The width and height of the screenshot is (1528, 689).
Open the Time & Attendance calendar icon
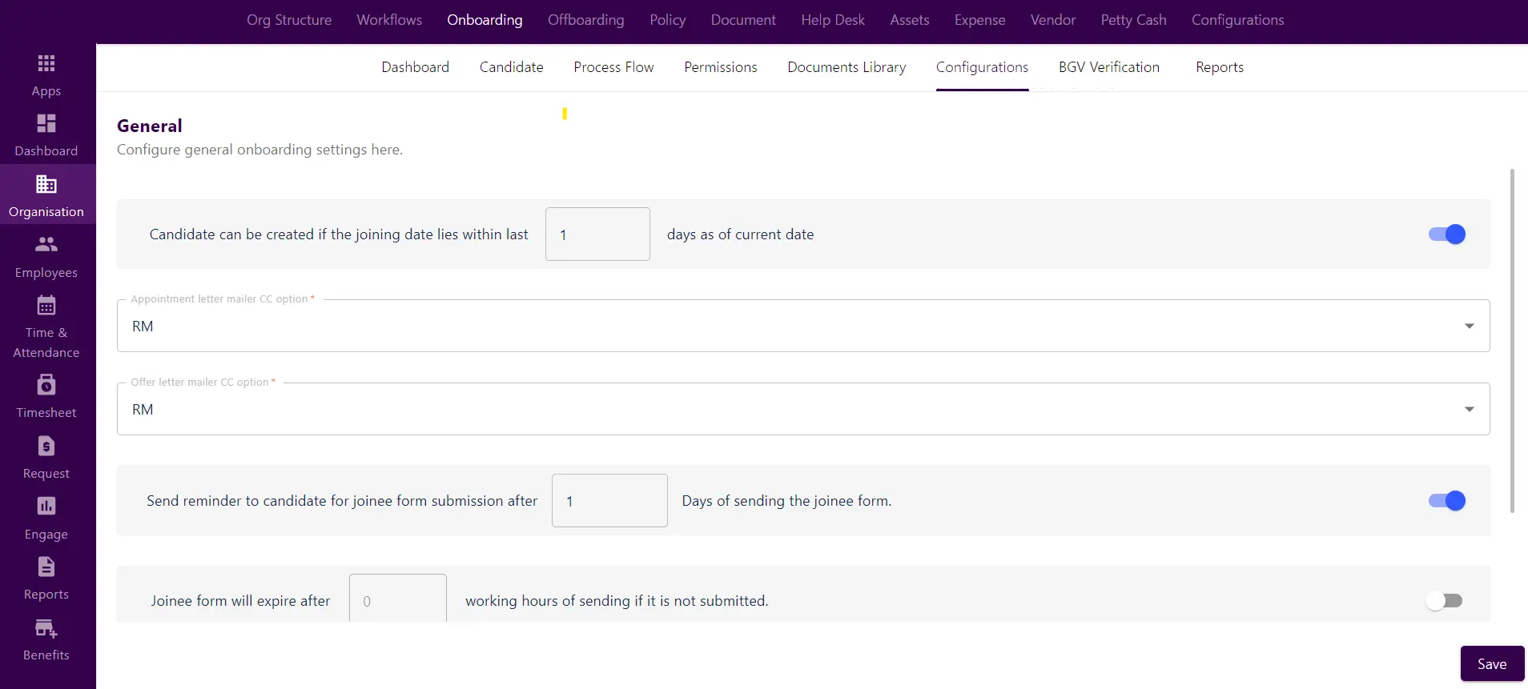click(46, 305)
